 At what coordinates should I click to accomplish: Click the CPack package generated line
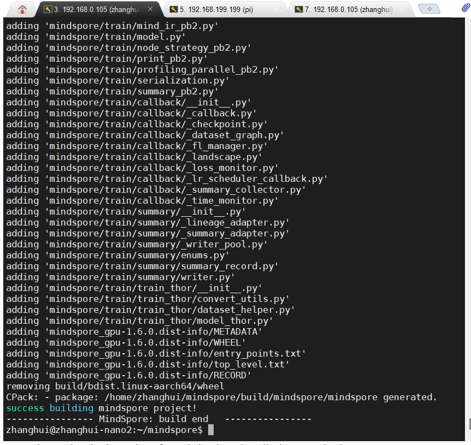click(221, 397)
